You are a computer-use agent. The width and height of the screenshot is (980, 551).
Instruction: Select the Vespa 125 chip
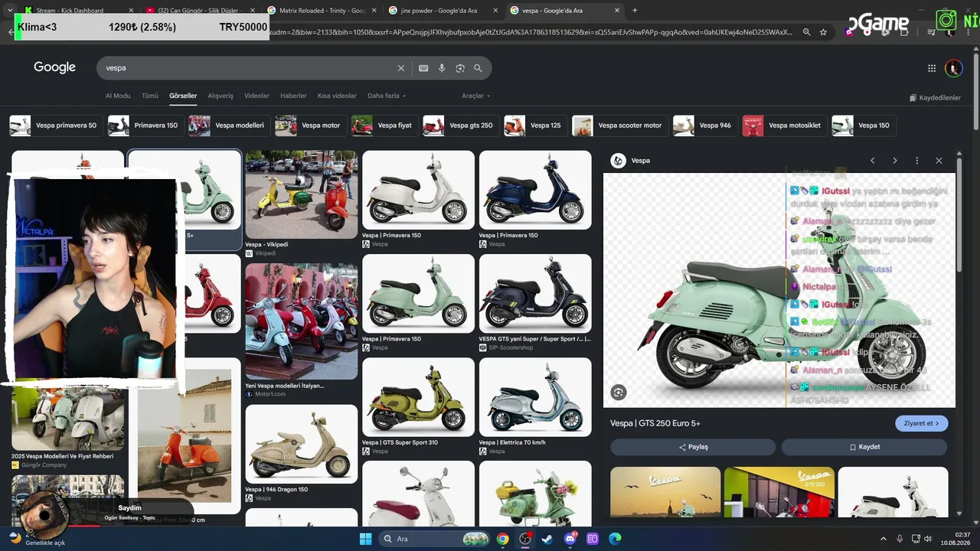[x=534, y=126]
